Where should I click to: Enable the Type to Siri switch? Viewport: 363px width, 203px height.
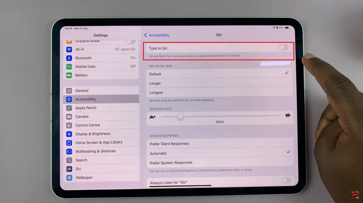point(283,48)
